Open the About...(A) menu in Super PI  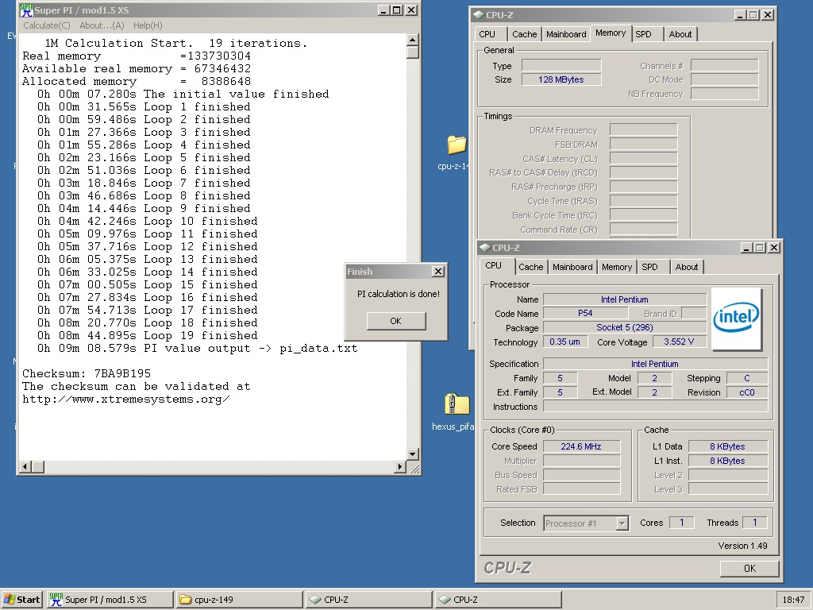102,25
